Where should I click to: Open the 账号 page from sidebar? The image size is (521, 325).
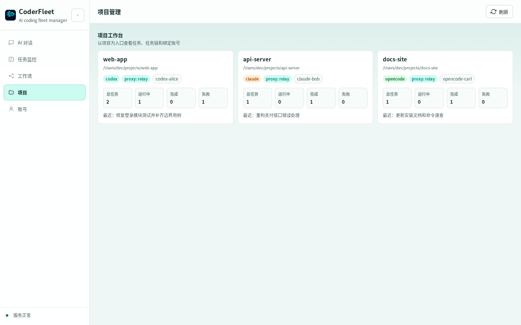[x=45, y=109]
